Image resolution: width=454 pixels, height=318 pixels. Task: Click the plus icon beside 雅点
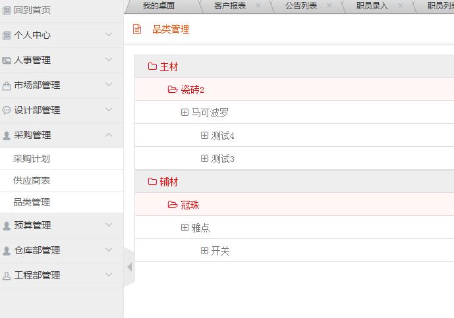point(184,228)
